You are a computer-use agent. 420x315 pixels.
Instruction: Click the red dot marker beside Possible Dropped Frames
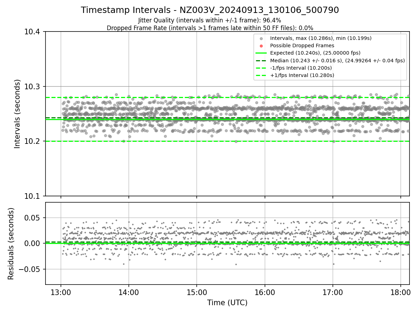point(261,46)
